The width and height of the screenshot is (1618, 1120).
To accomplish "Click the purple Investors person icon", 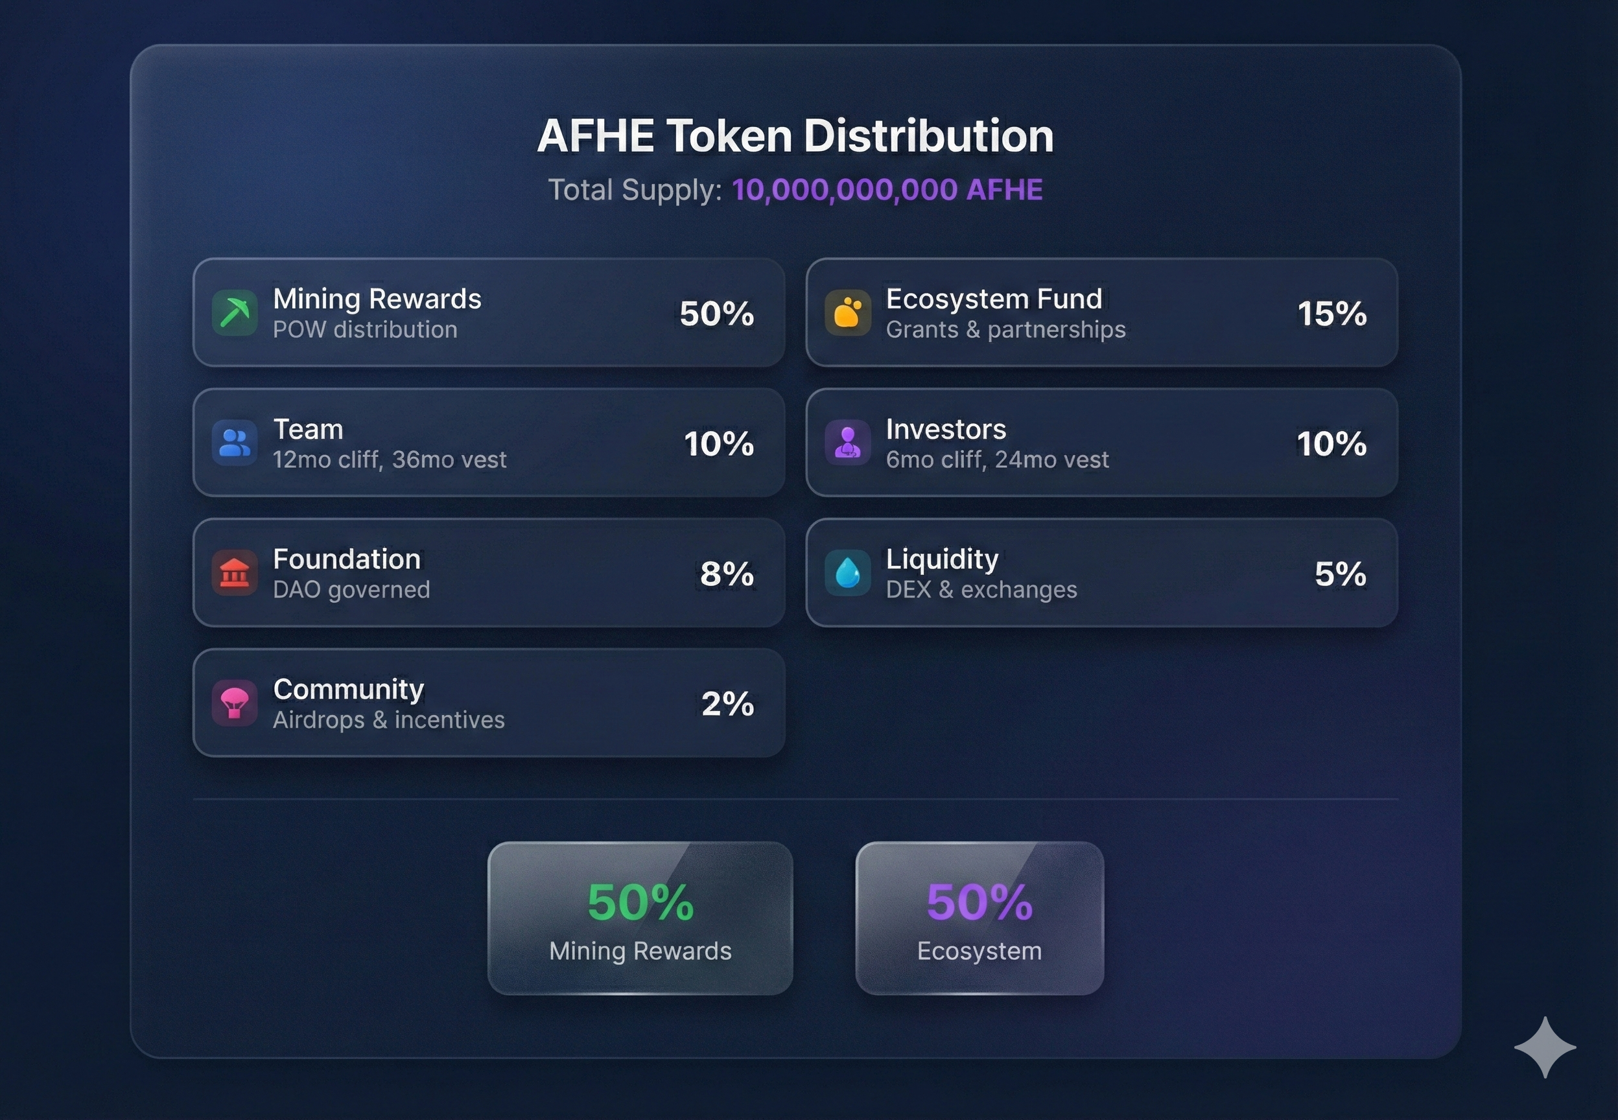I will click(848, 443).
